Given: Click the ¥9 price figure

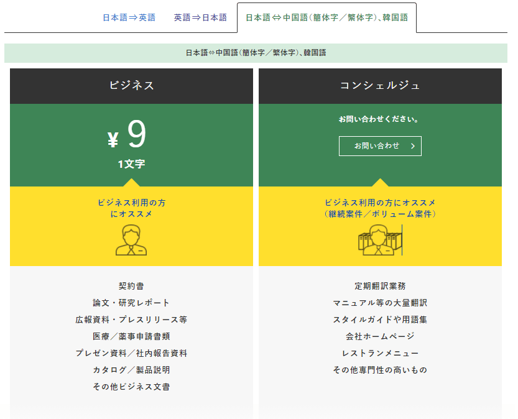Looking at the screenshot, I should (127, 135).
